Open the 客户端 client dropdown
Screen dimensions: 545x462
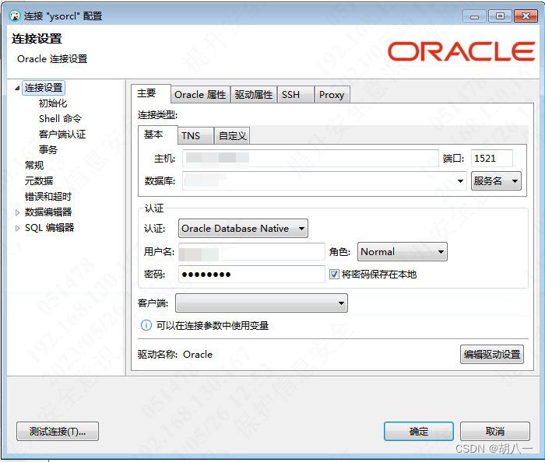pyautogui.click(x=262, y=303)
